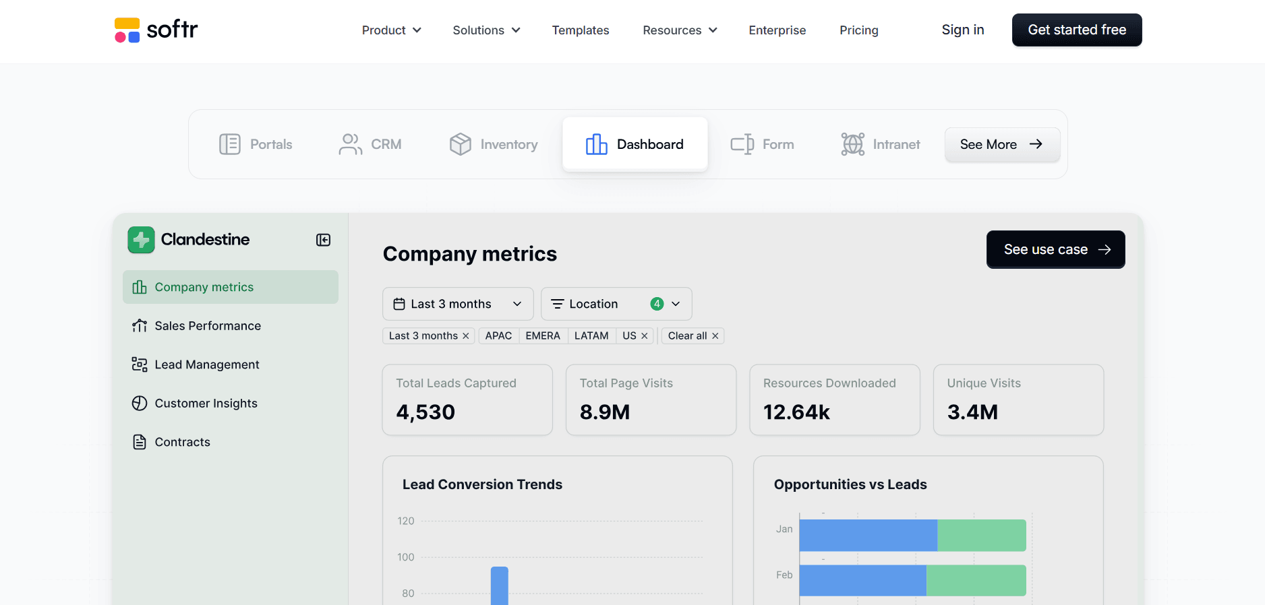Click the Dashboard bar chart icon
1265x605 pixels.
pos(597,144)
